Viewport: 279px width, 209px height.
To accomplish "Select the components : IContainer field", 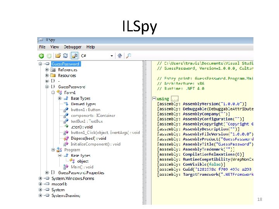I will pos(93,115).
